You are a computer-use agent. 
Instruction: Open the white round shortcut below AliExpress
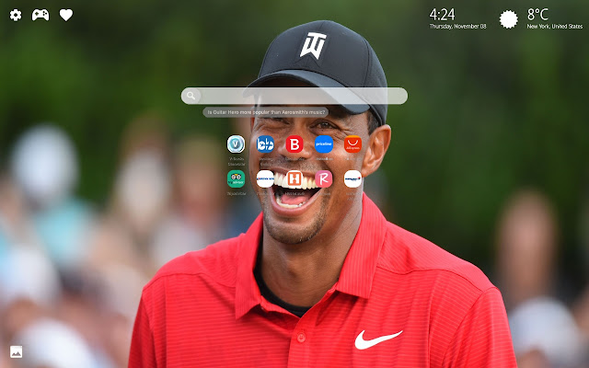point(352,178)
